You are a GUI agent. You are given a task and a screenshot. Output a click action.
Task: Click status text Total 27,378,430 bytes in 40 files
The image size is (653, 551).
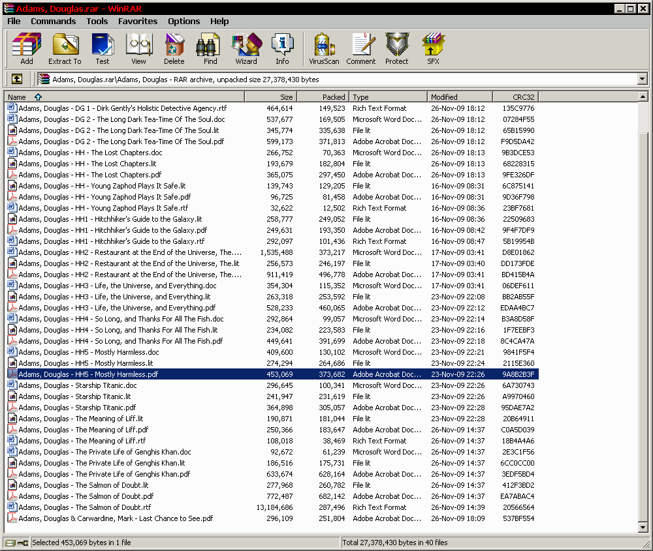pos(395,543)
